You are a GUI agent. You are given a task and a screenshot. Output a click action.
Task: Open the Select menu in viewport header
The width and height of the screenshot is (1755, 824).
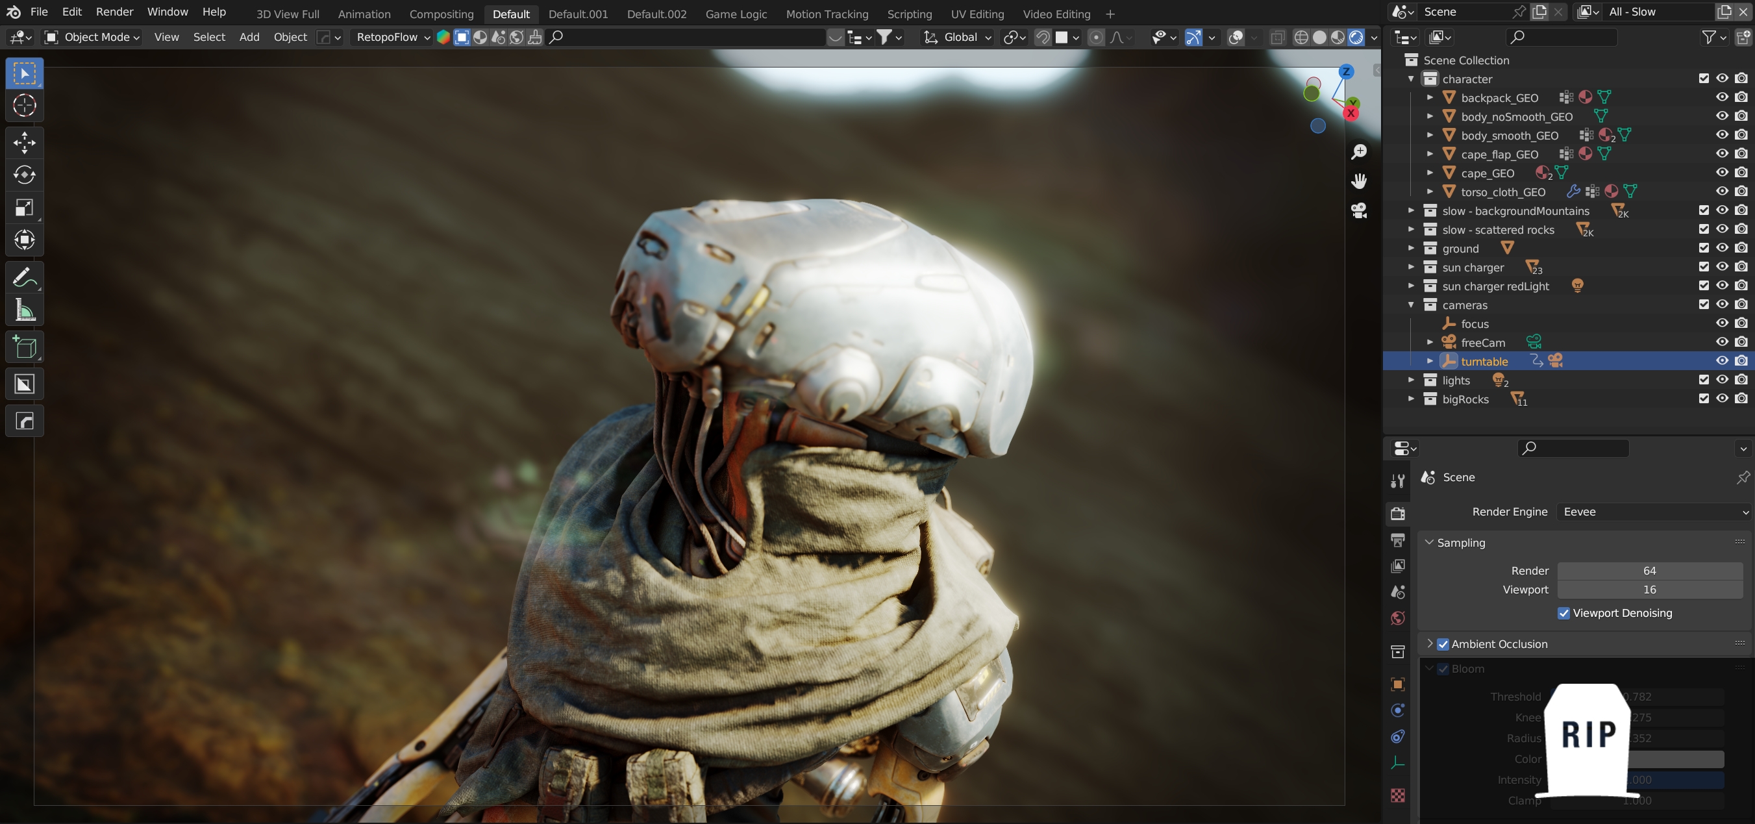point(209,38)
